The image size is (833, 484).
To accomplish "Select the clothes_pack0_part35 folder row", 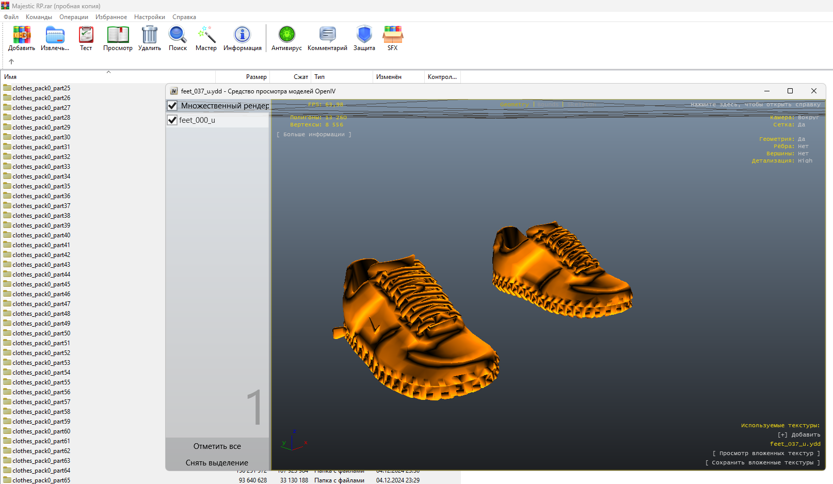I will click(x=41, y=186).
